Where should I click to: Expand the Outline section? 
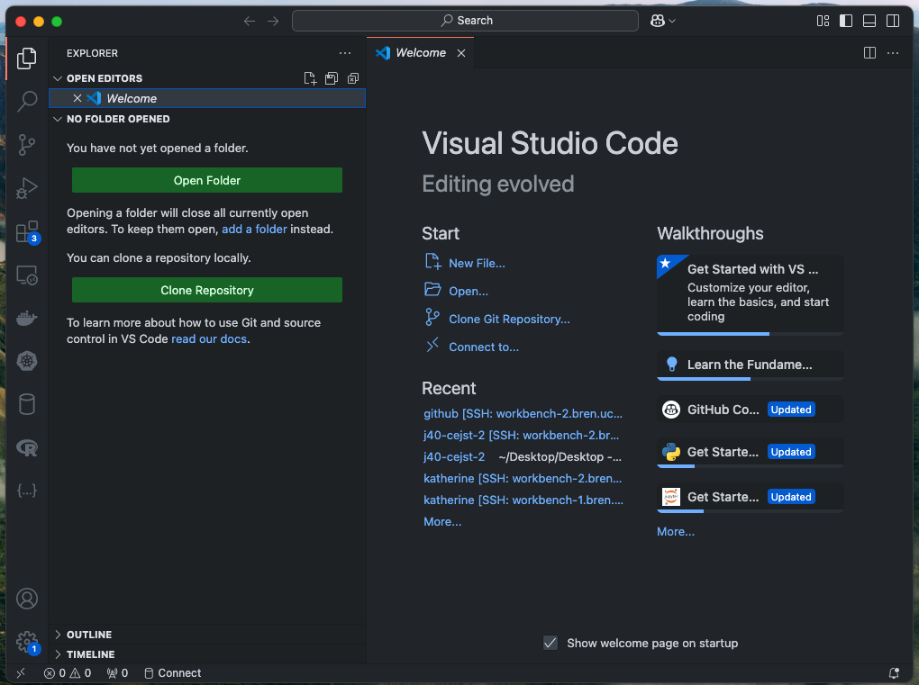[58, 635]
